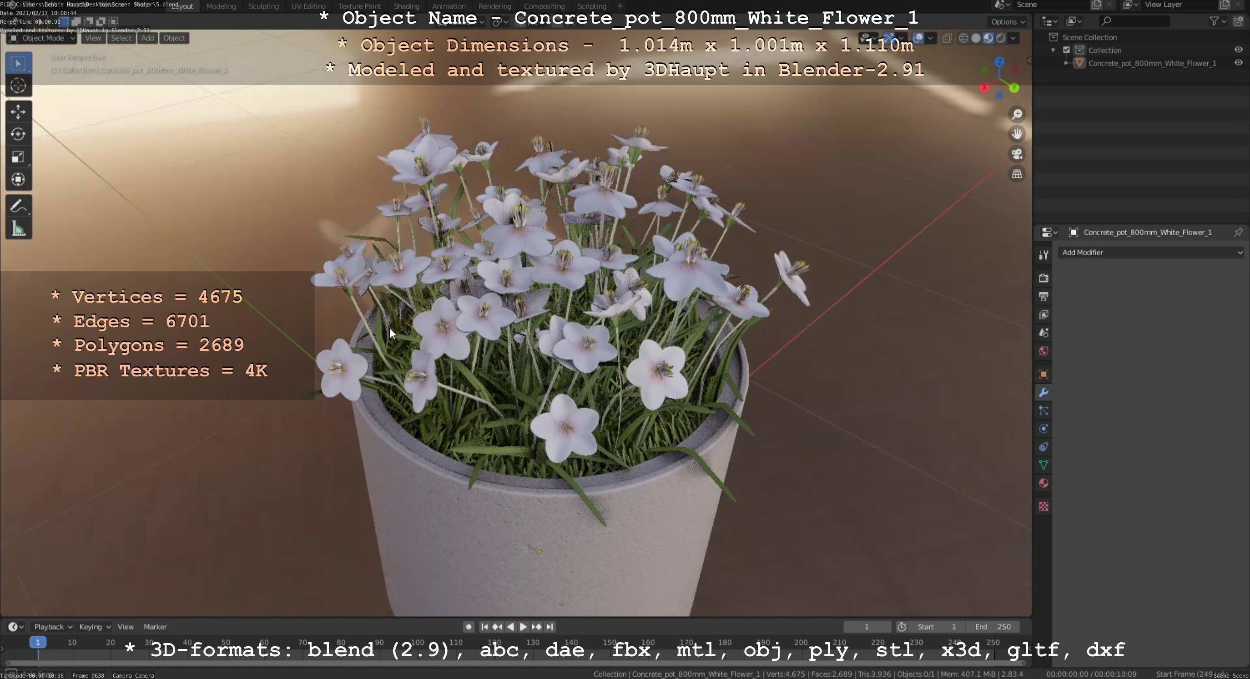Select the Move tool
Viewport: 1250px width, 679px height.
19,112
